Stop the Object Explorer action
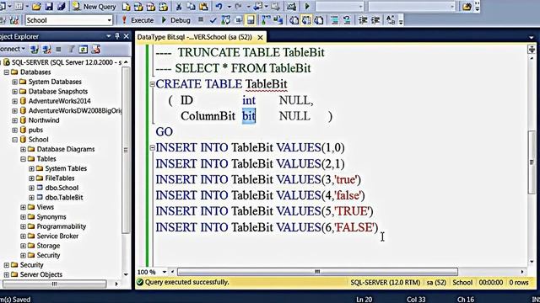This screenshot has width=540, height=303. (x=58, y=49)
